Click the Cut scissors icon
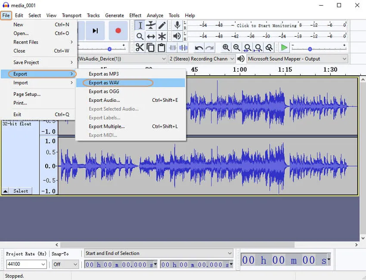Screen dimensions: 366x280 (140, 48)
